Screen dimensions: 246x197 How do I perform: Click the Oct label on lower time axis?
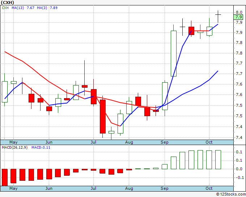pos(209,188)
